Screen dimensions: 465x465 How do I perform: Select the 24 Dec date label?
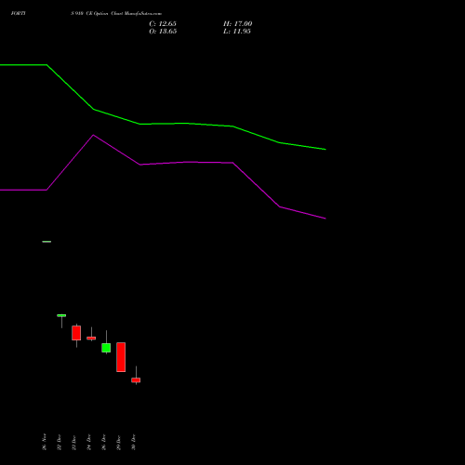(x=89, y=442)
